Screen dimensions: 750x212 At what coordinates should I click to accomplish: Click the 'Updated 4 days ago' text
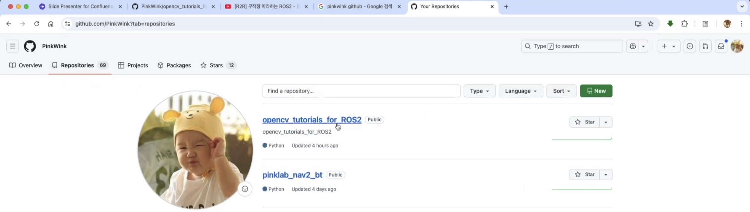(x=314, y=189)
